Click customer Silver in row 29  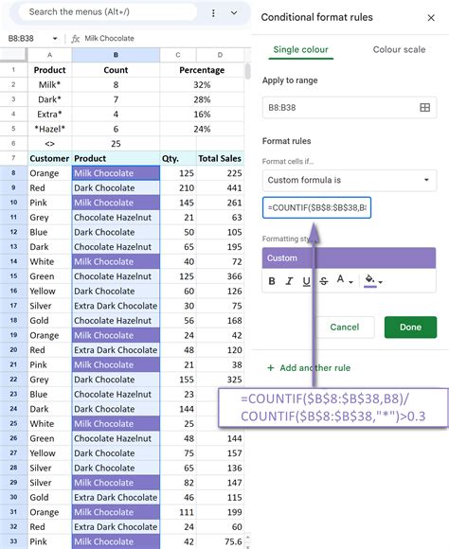(x=50, y=483)
